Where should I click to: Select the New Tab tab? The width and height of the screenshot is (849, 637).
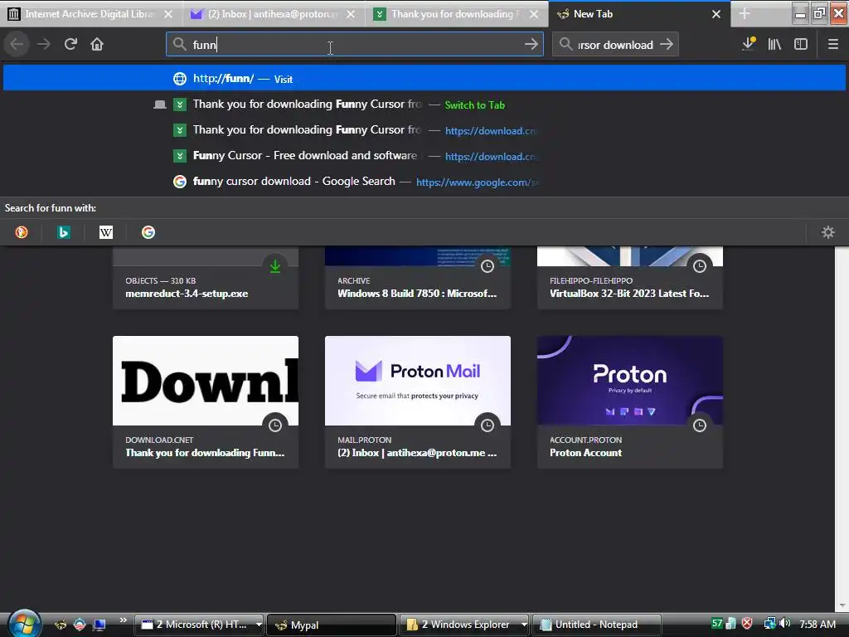639,14
